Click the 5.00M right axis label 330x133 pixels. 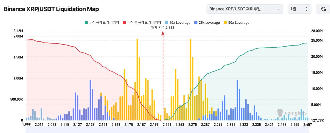click(x=316, y=105)
